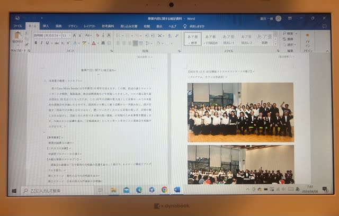Switch to the Layout (レイアウト) tab
339x216 pixels.
pos(90,26)
